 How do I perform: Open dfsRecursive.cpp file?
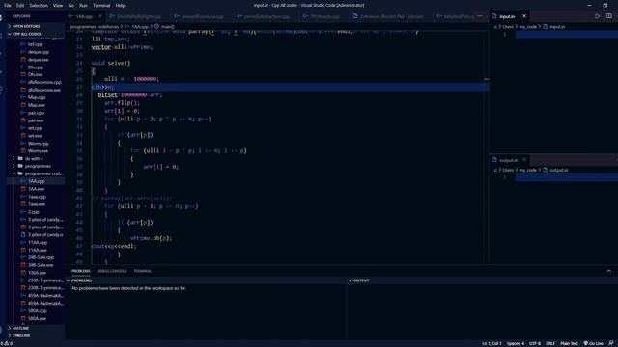(x=44, y=82)
